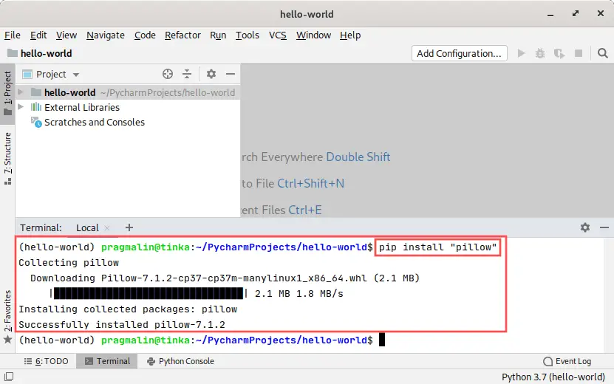The height and width of the screenshot is (384, 614).
Task: Click the terminal download progress bar
Action: pos(149,293)
